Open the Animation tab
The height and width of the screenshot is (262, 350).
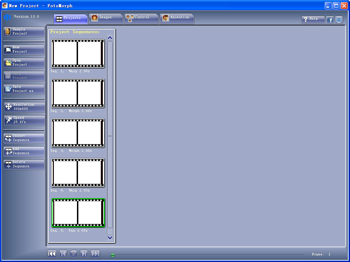coord(177,18)
